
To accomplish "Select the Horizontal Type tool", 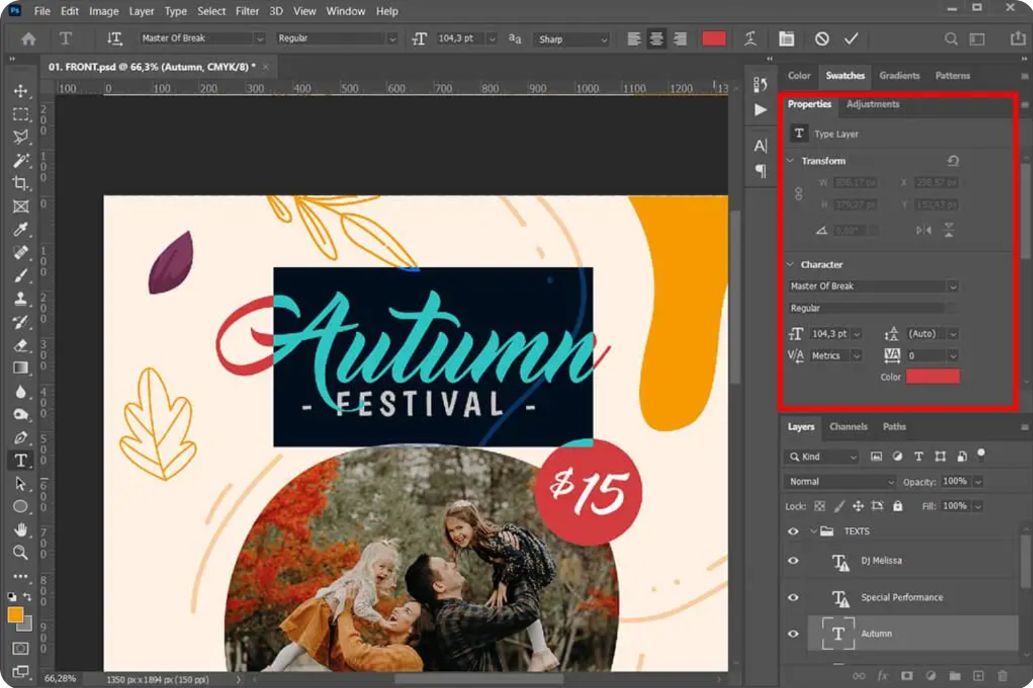I will click(x=21, y=460).
